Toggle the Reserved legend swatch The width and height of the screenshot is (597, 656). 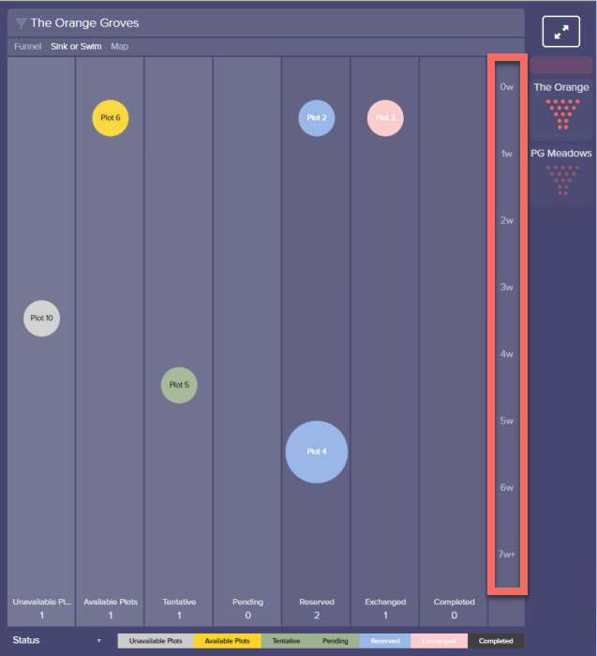click(385, 641)
